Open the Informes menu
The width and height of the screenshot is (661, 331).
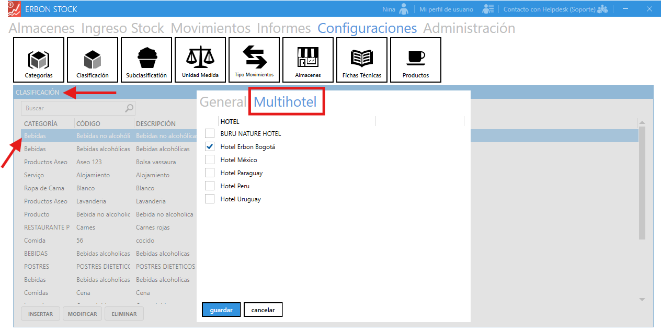pyautogui.click(x=283, y=28)
